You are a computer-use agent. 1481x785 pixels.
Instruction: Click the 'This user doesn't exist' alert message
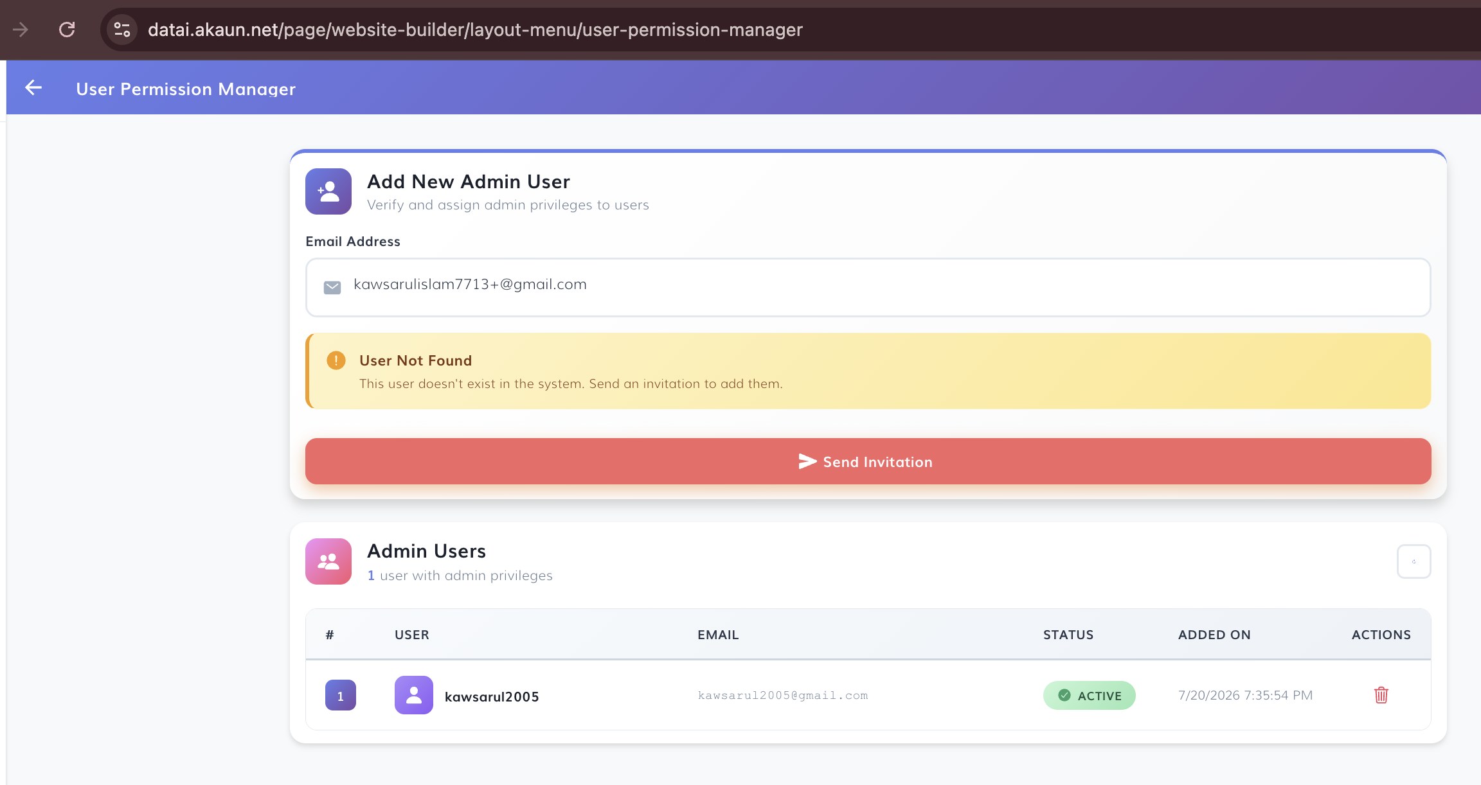(x=571, y=384)
